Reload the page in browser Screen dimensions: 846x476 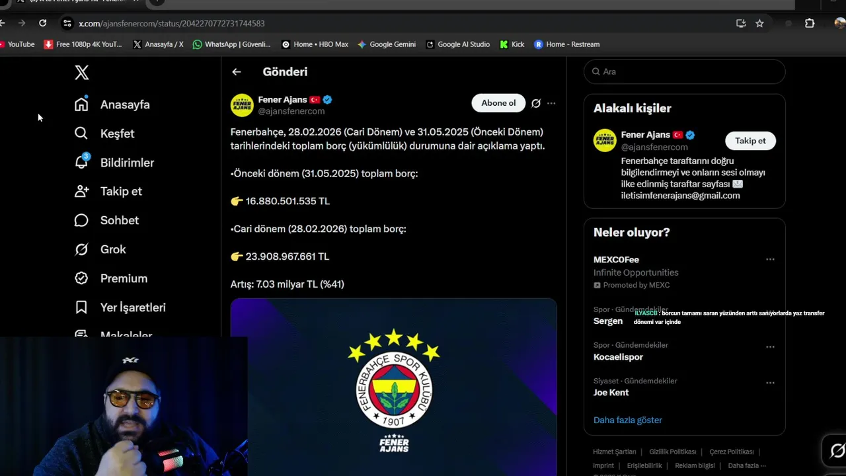[43, 23]
